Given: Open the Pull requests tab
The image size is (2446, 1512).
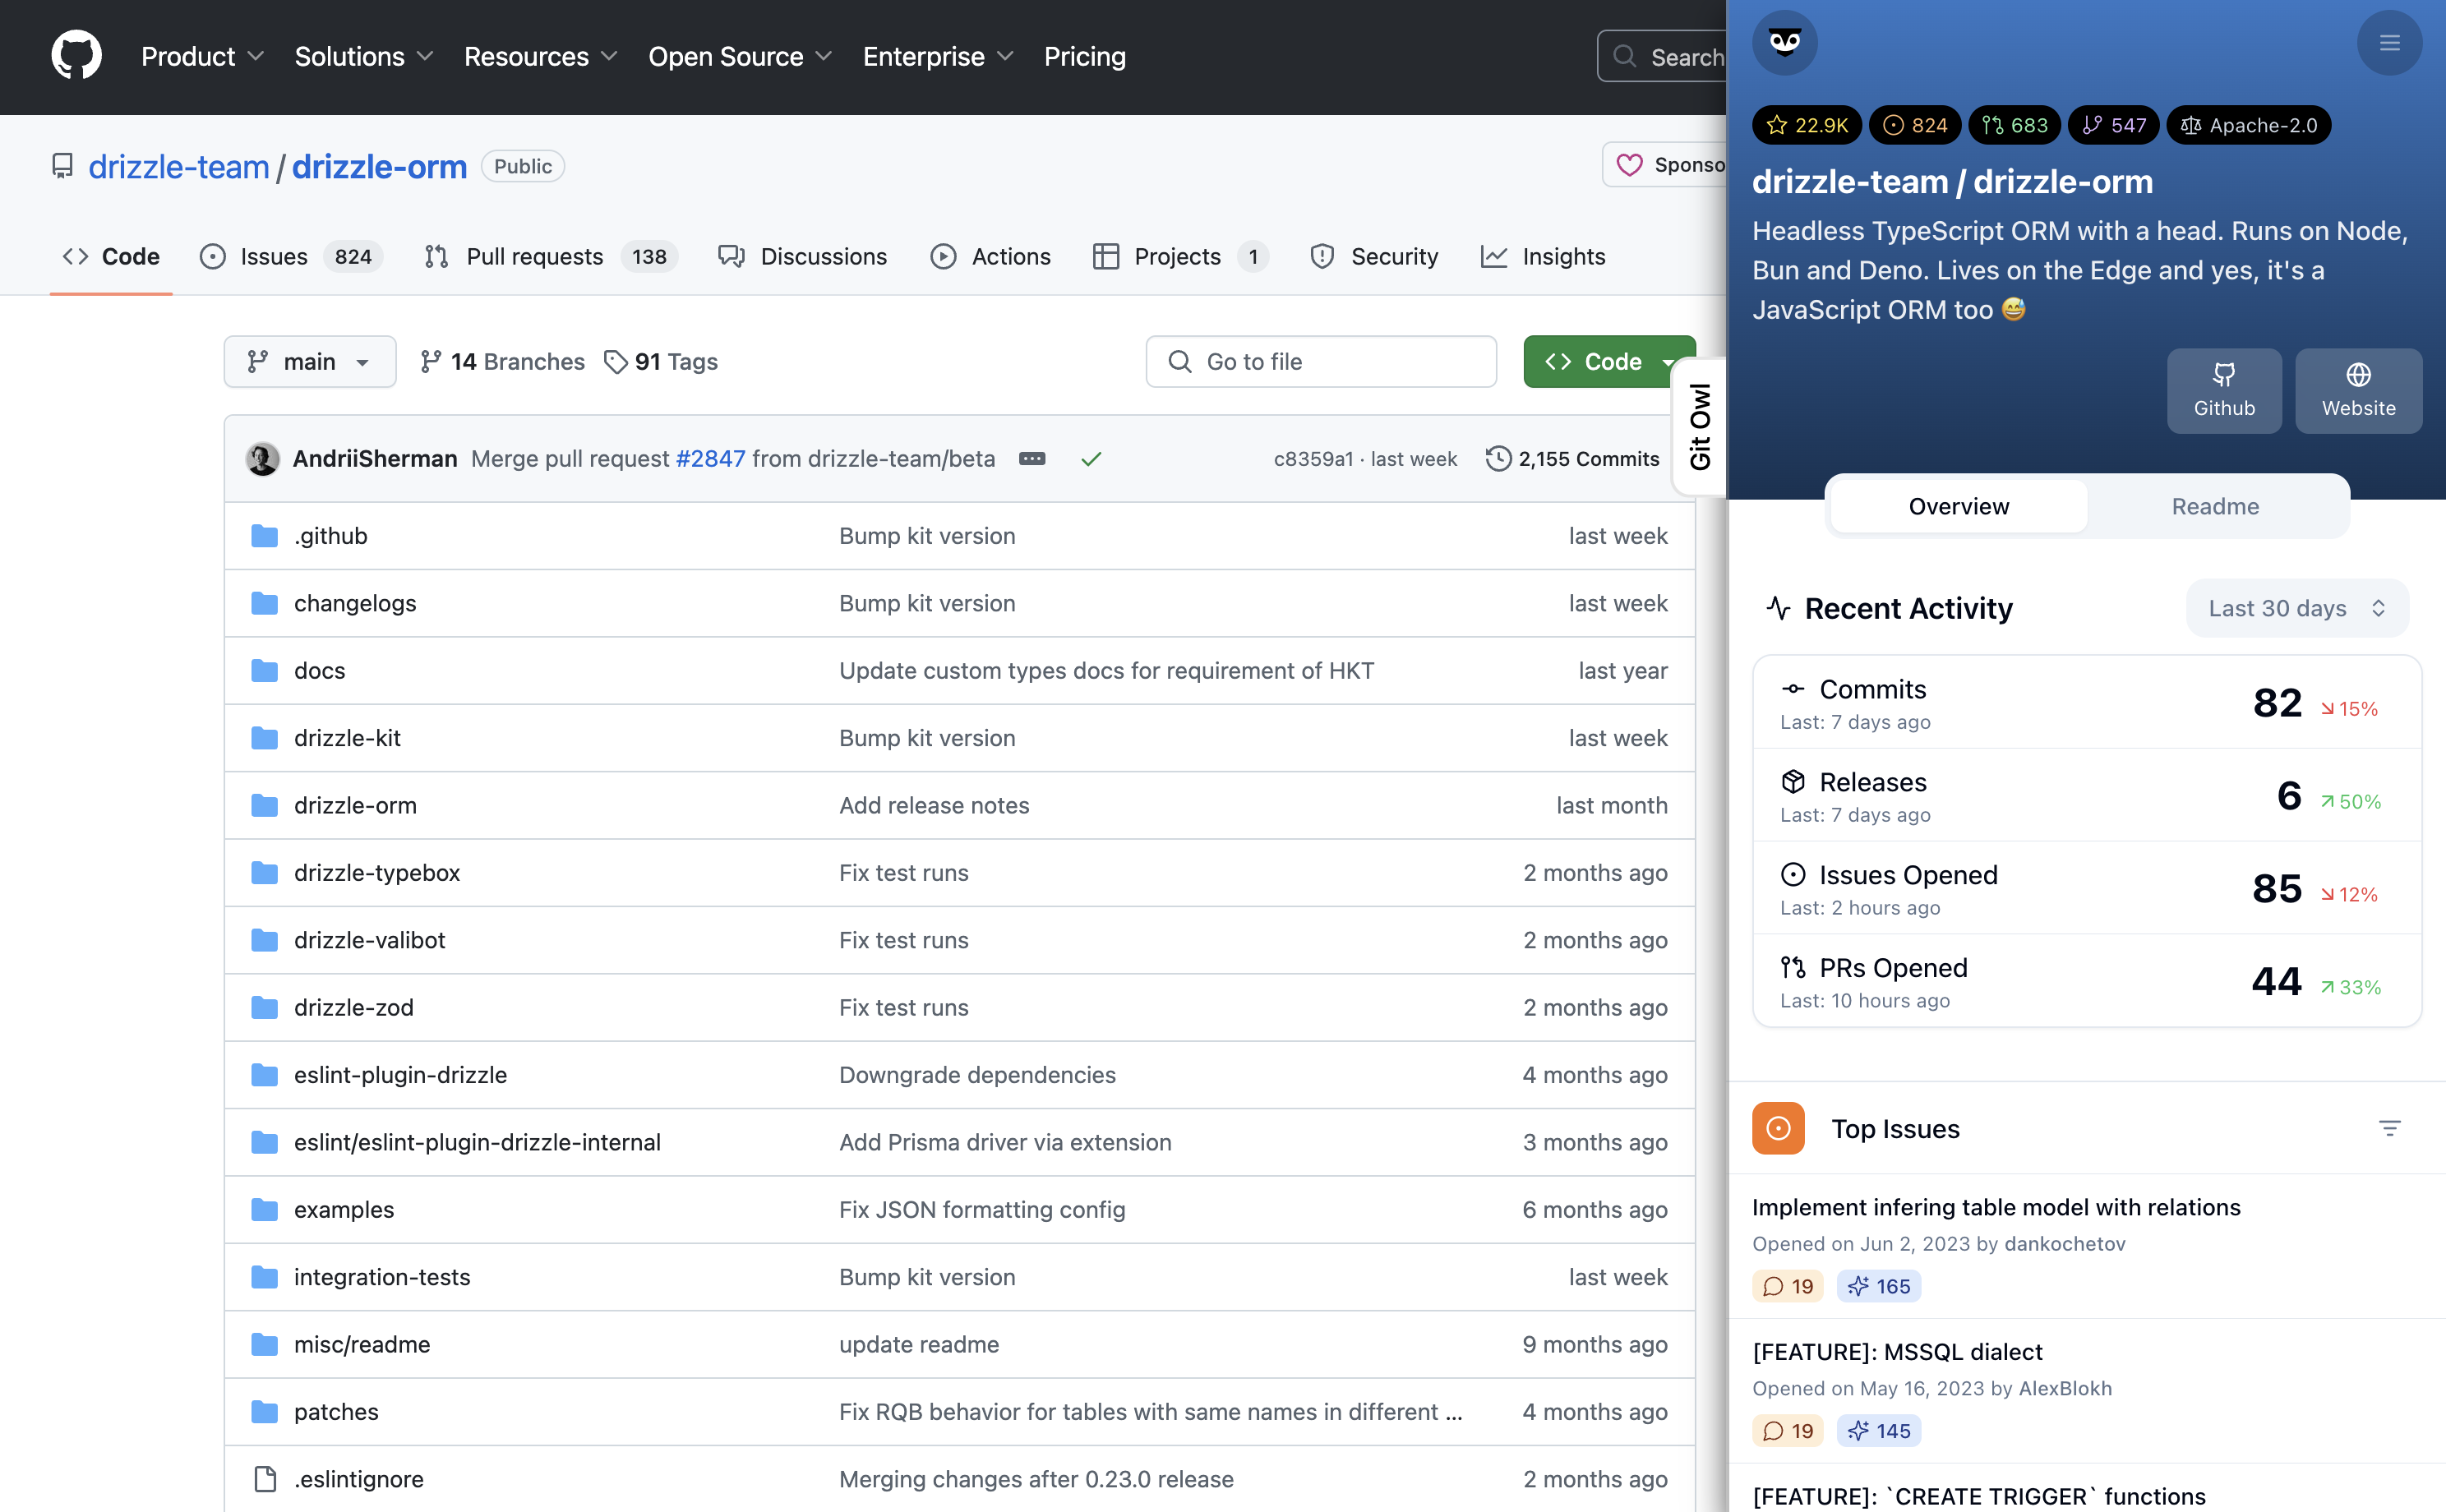Looking at the screenshot, I should 534,257.
